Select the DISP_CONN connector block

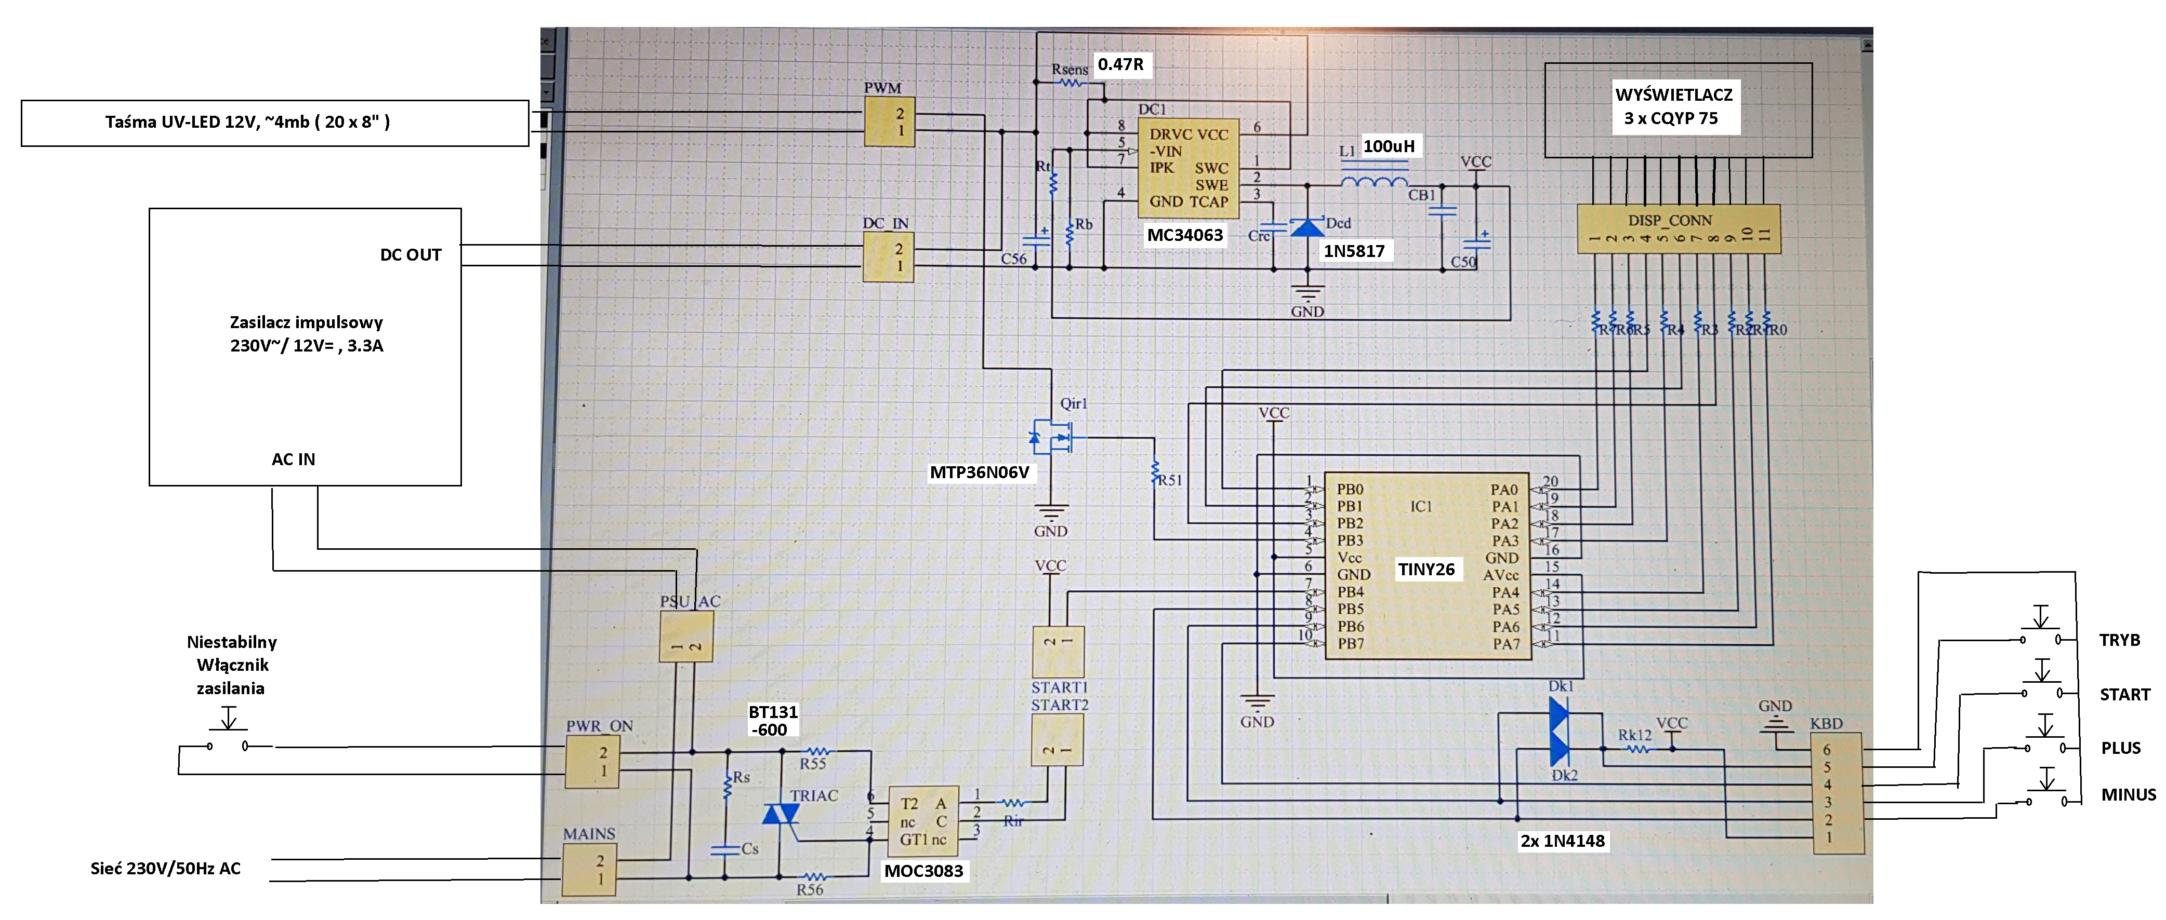click(x=1678, y=228)
